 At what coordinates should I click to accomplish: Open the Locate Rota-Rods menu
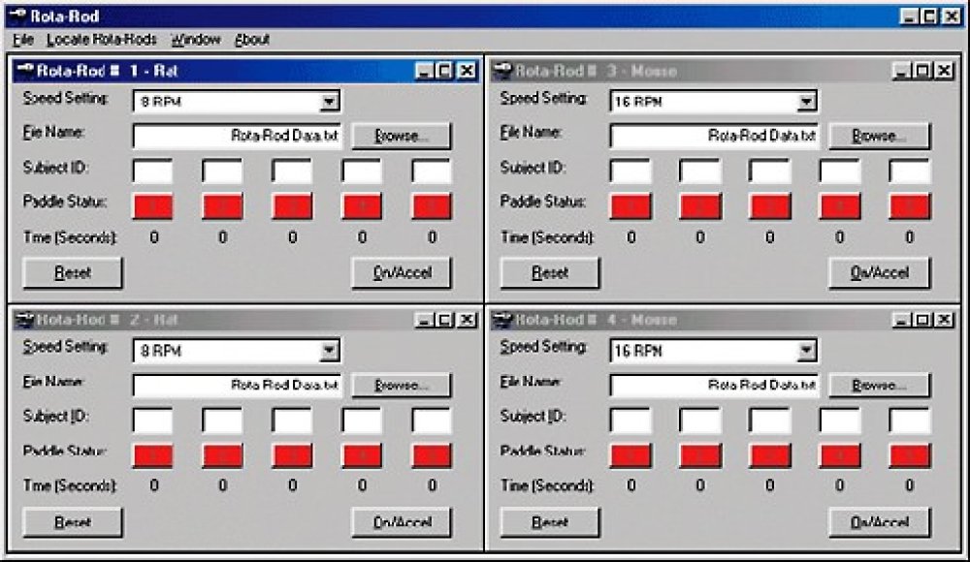tap(102, 40)
